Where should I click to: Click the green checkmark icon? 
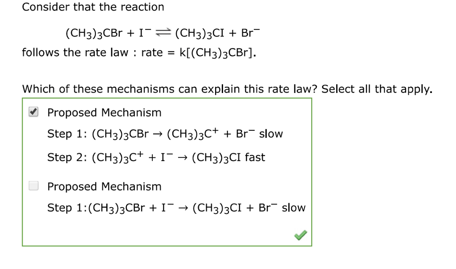(x=300, y=235)
